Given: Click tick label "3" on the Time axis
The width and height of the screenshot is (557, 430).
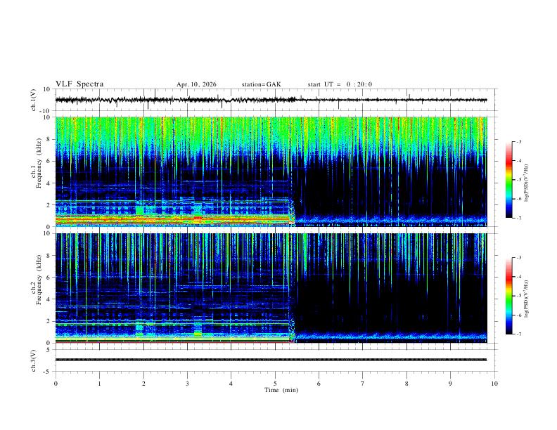Looking at the screenshot, I should [187, 384].
